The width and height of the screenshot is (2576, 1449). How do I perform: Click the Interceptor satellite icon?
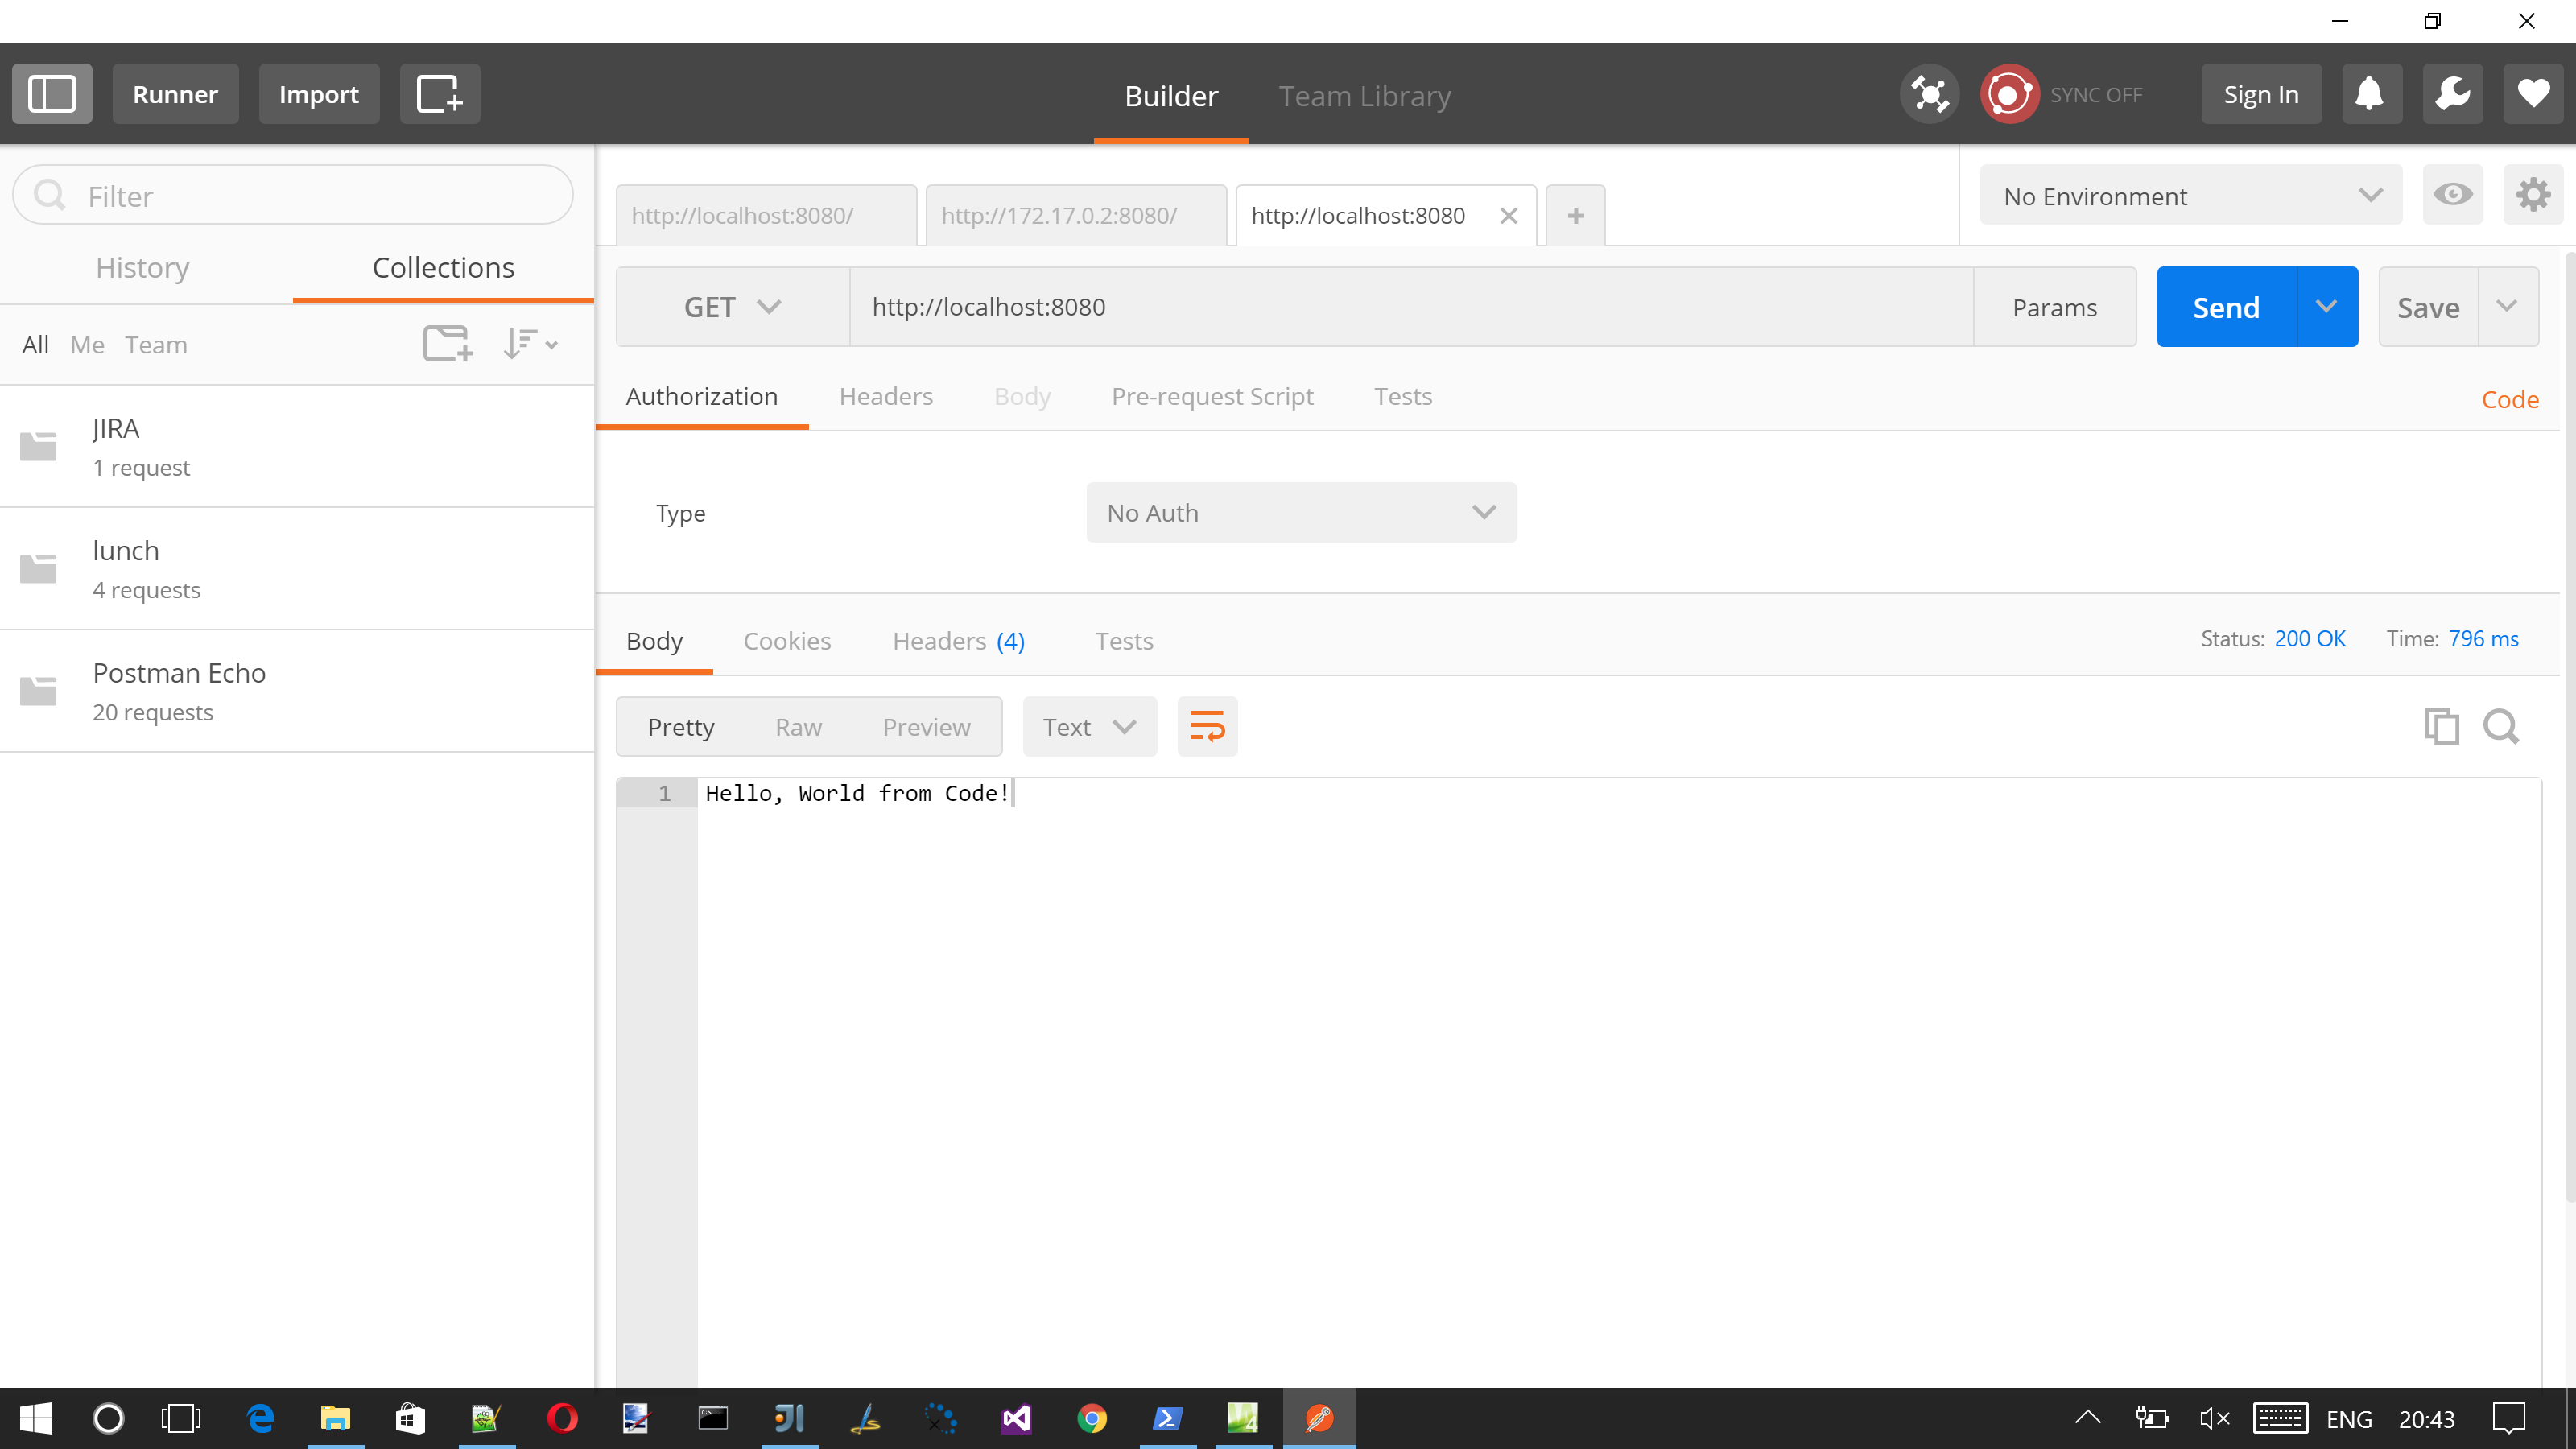coord(1929,94)
